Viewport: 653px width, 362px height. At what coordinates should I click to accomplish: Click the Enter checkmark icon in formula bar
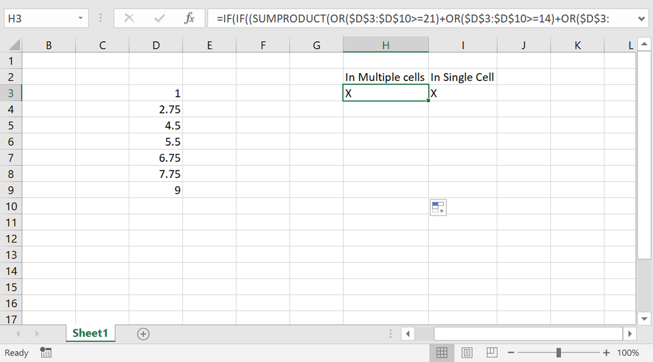coord(159,18)
